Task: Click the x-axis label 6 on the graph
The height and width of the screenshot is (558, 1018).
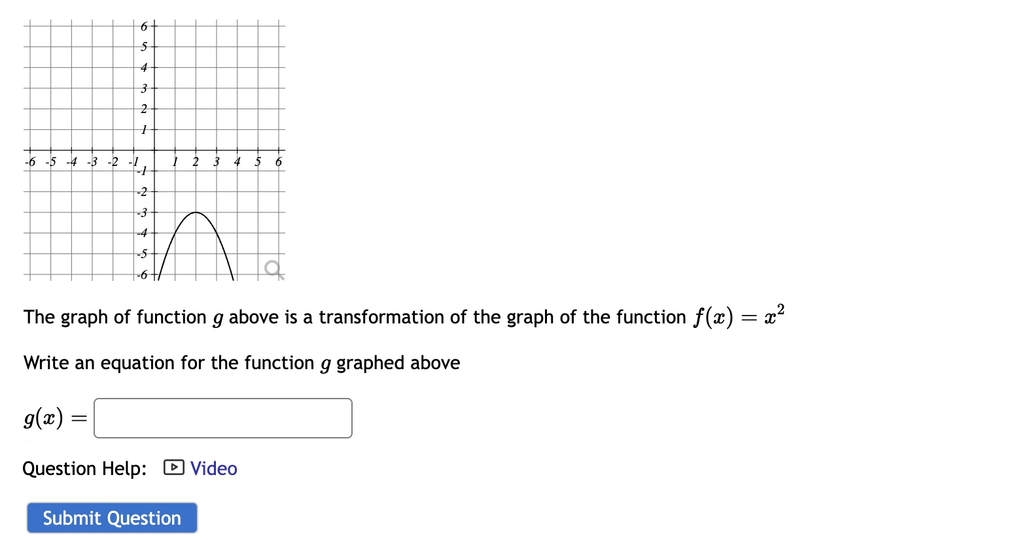Action: [x=279, y=161]
